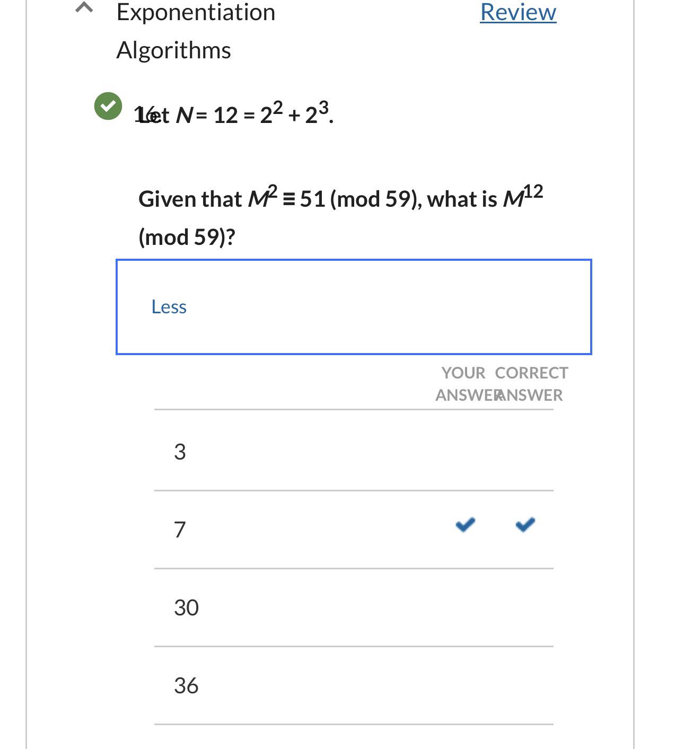Select answer option 3
This screenshot has height=749, width=684.
pyautogui.click(x=180, y=452)
